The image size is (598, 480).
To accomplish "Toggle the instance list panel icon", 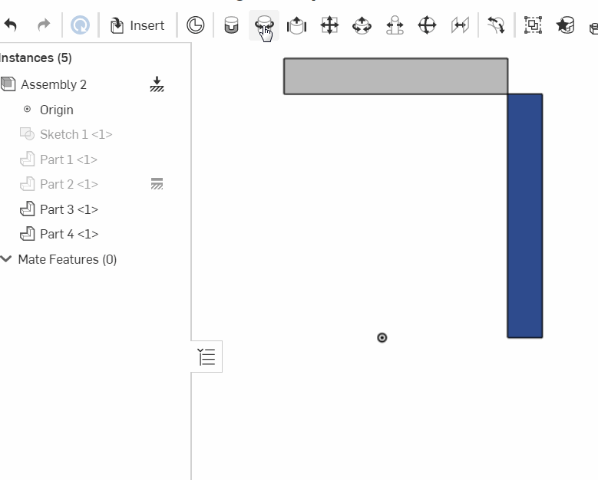I will [x=206, y=357].
